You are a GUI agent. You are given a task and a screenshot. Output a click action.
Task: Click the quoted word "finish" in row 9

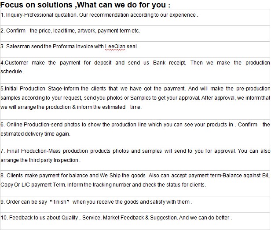click(x=60, y=202)
